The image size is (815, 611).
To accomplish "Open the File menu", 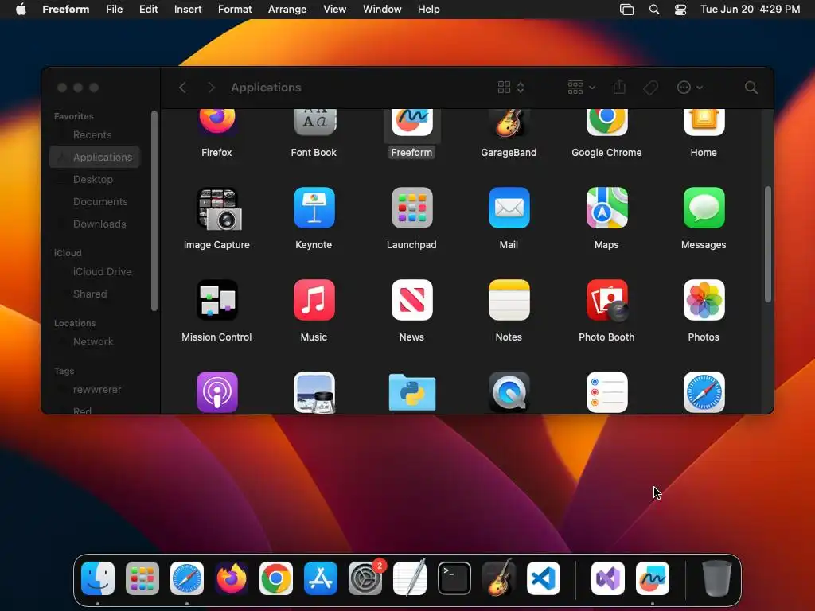I will point(115,10).
